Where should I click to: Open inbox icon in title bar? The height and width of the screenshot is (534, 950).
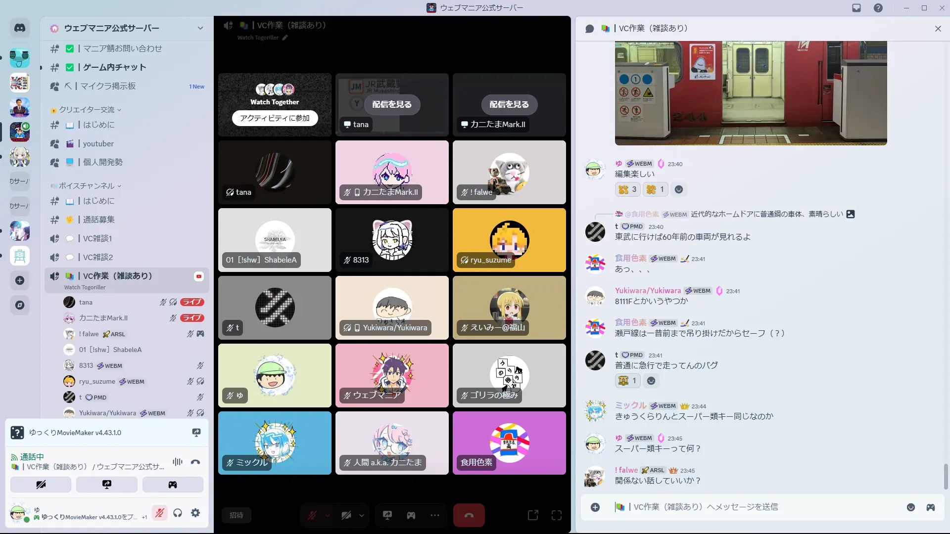coord(856,8)
